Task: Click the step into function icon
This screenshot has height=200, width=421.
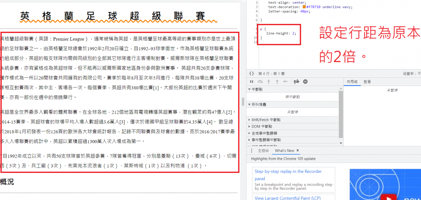Action: click(268, 81)
